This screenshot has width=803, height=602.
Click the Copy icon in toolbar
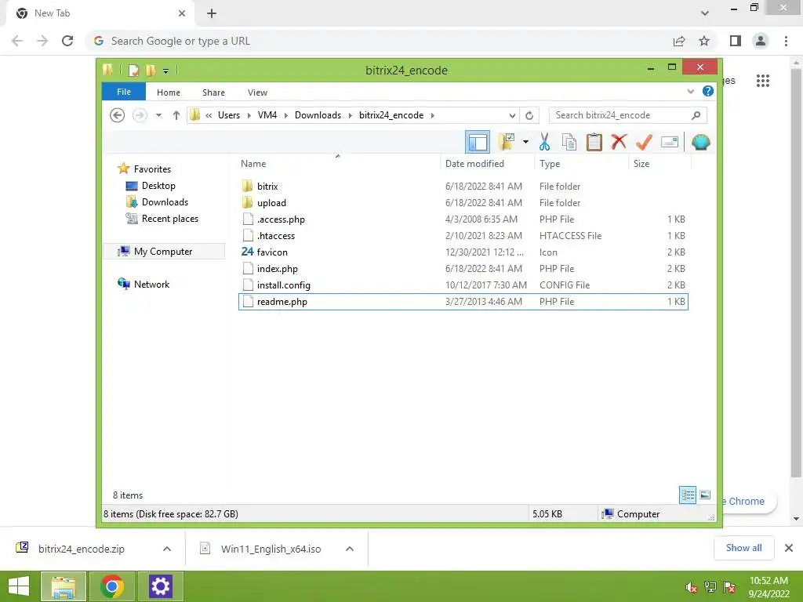pyautogui.click(x=569, y=142)
